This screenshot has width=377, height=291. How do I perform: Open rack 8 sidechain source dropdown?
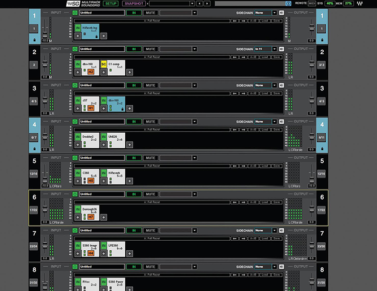pos(274,267)
